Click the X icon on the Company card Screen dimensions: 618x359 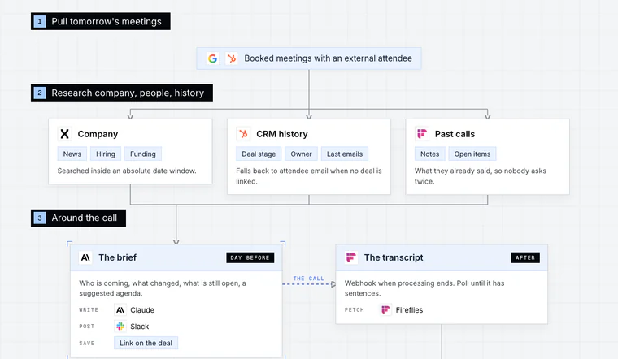(64, 134)
